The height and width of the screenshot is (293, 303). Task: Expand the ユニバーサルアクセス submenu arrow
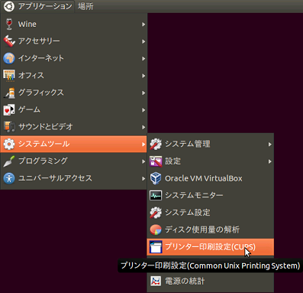pyautogui.click(x=143, y=178)
